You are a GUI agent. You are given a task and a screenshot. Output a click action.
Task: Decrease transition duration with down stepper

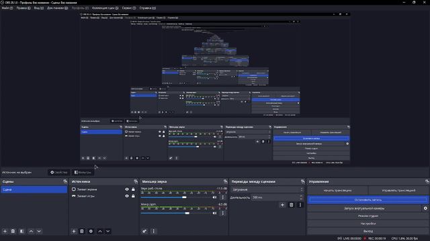[301, 199]
